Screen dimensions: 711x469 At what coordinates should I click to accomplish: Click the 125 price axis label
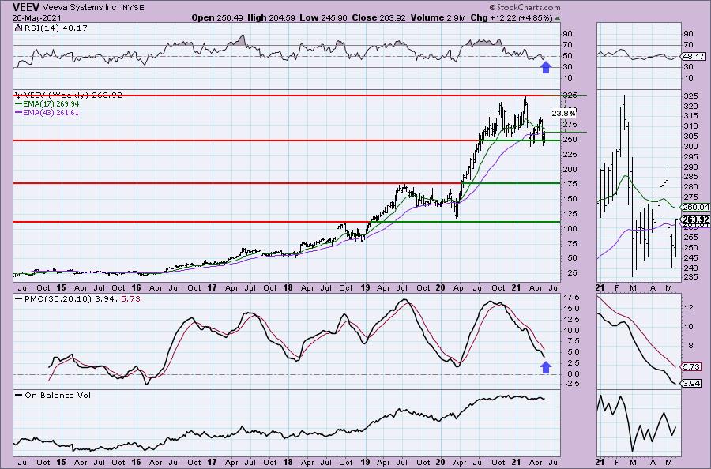pyautogui.click(x=570, y=214)
